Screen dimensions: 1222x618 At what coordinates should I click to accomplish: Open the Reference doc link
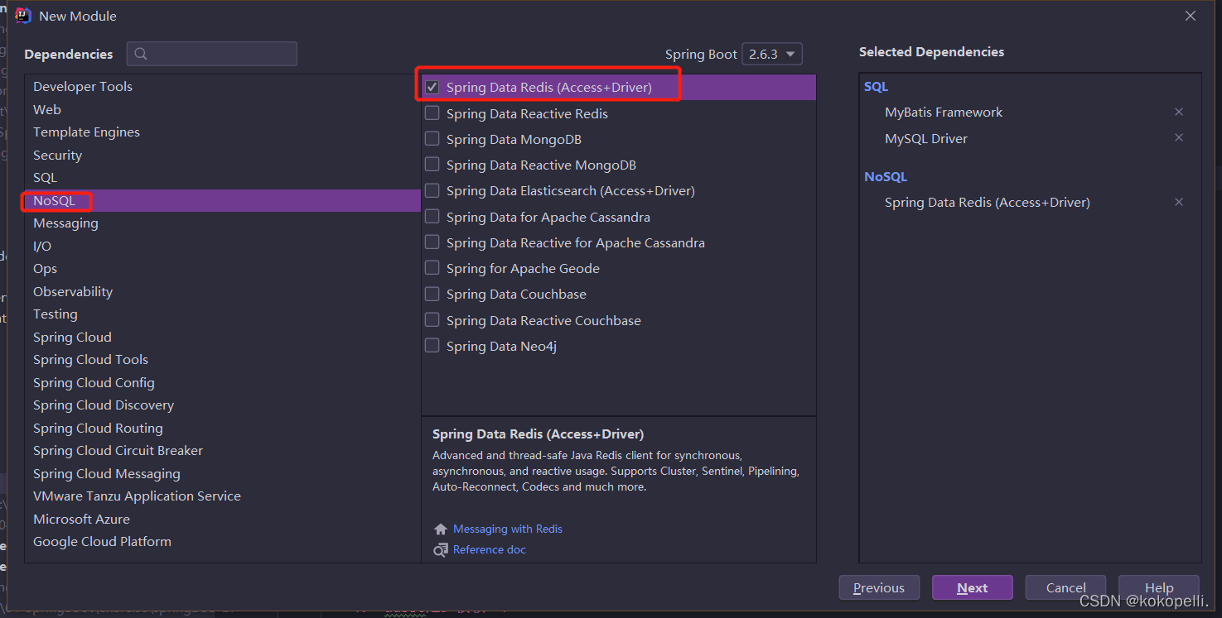point(490,549)
